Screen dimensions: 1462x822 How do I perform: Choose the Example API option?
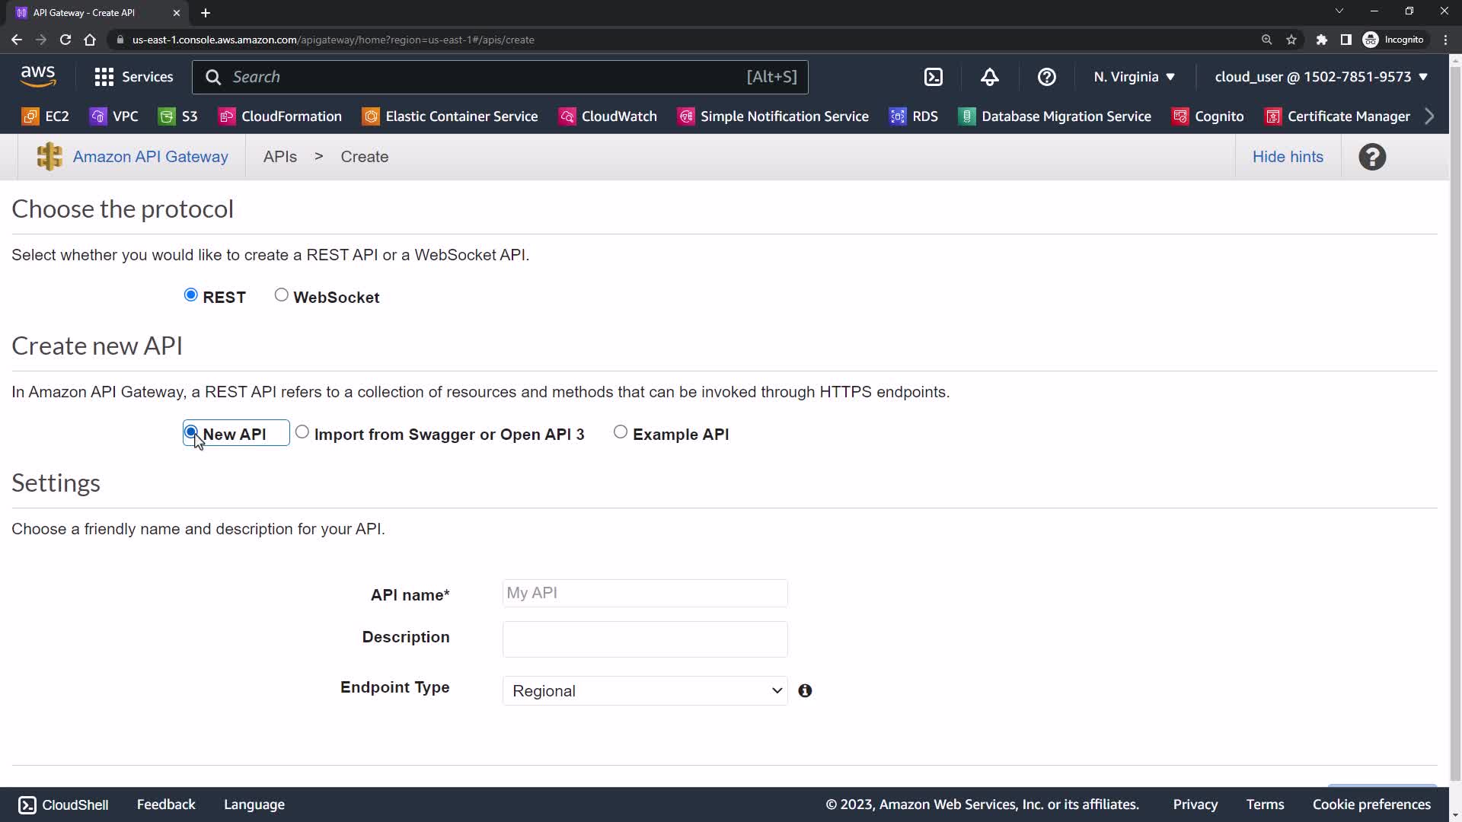tap(621, 432)
